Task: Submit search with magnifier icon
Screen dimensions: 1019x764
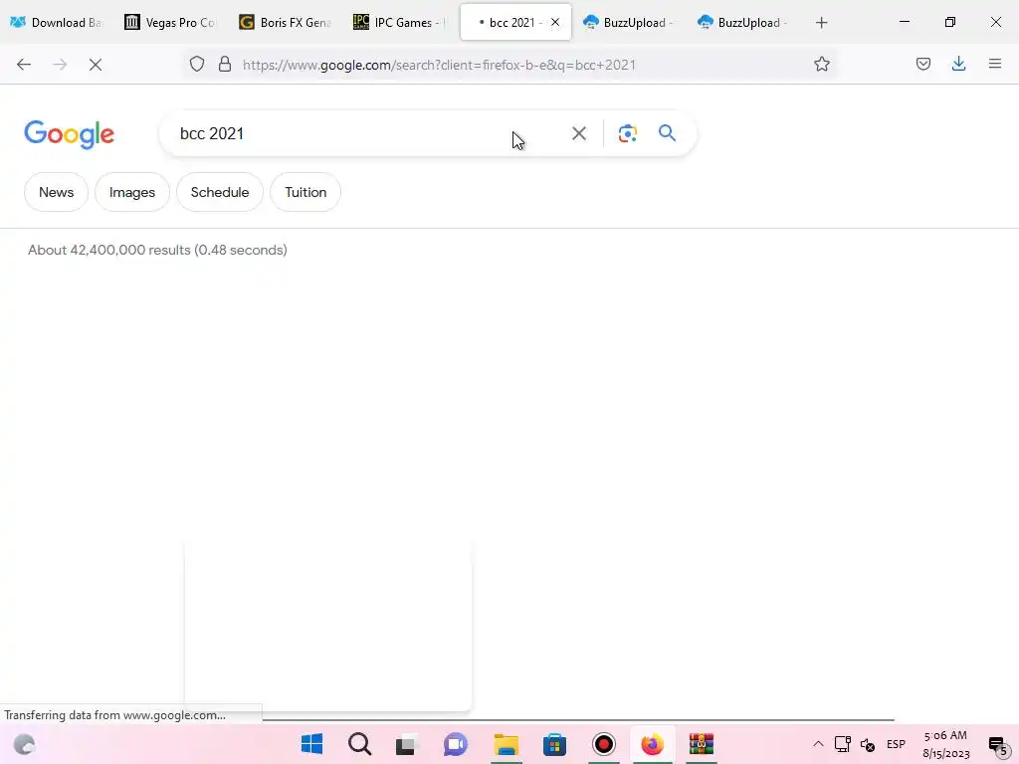Action: click(x=668, y=133)
